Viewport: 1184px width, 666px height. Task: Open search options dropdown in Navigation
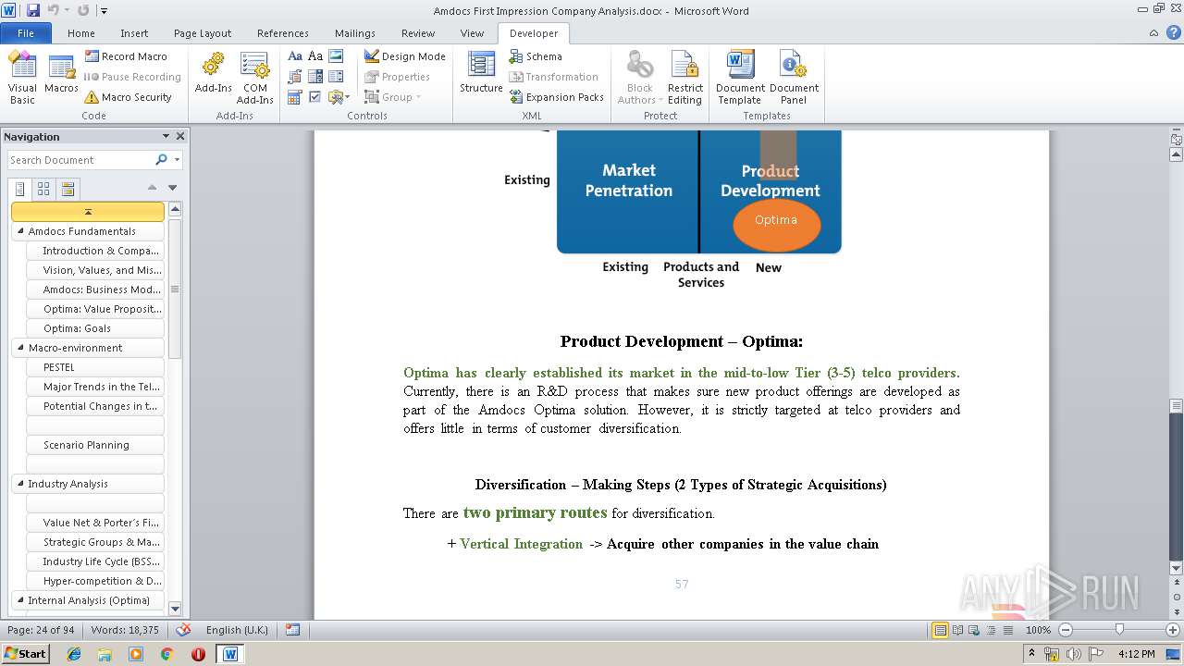click(176, 160)
